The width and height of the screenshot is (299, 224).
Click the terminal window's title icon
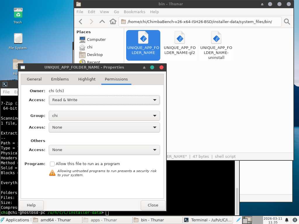tap(5, 84)
